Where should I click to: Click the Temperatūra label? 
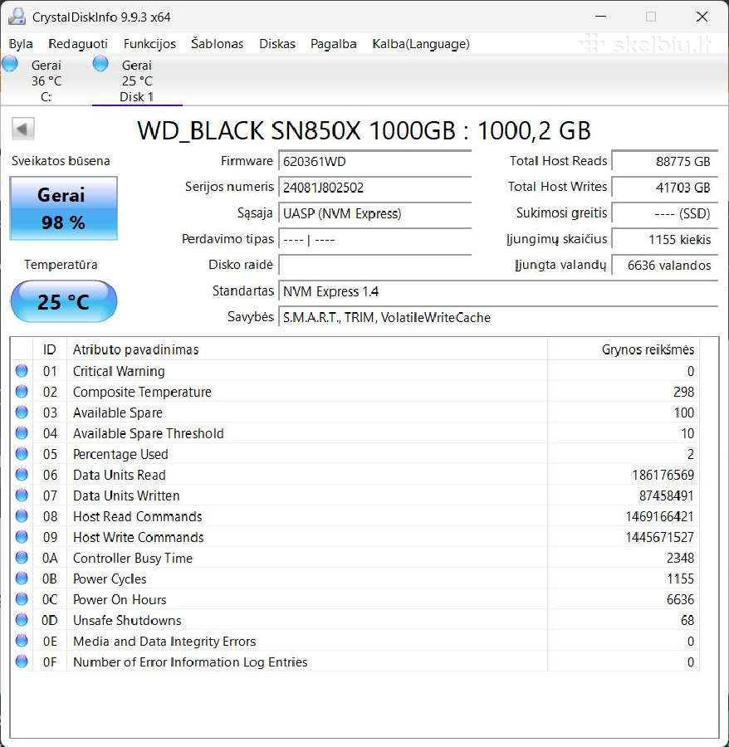tap(61, 265)
